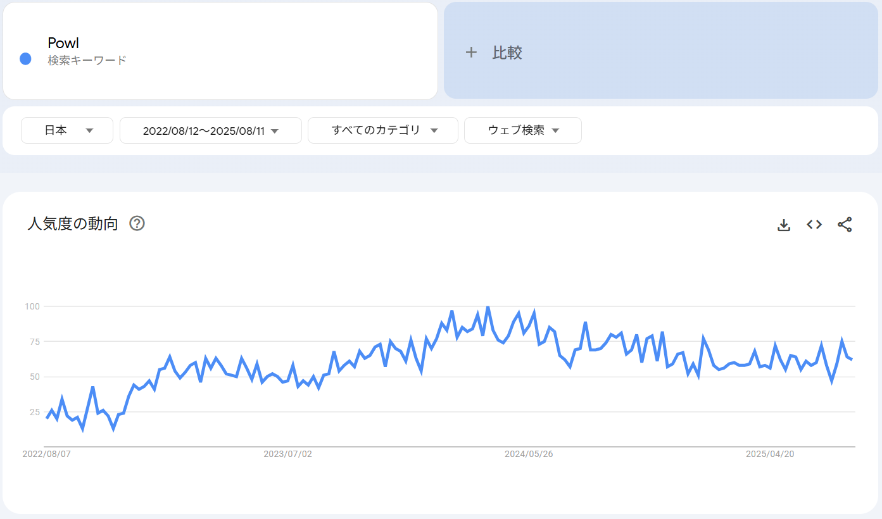Click the 2024/05/26 x-axis date
This screenshot has height=519, width=882.
click(529, 454)
